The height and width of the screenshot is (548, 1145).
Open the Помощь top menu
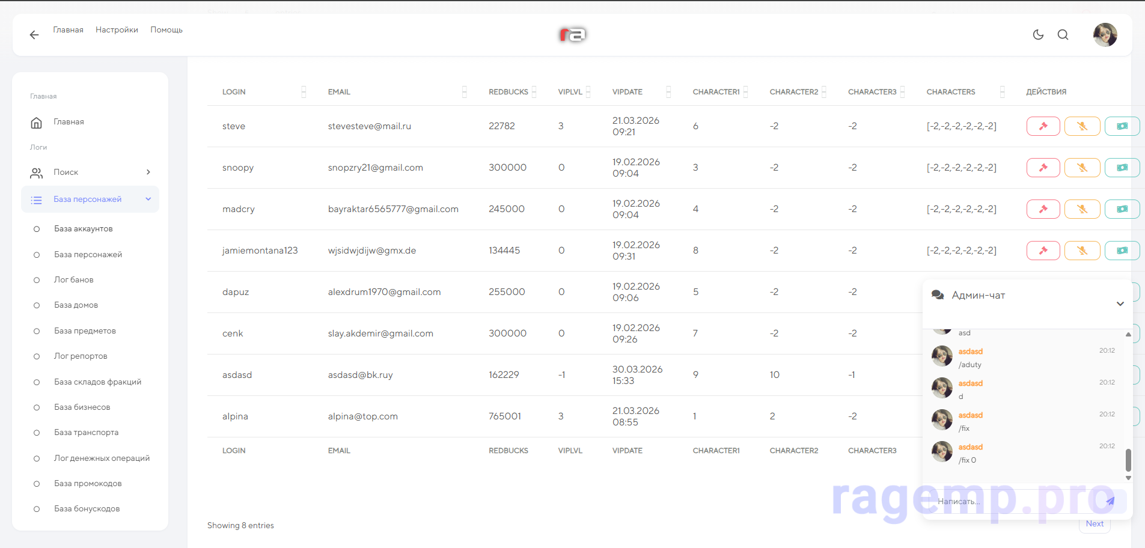click(166, 30)
